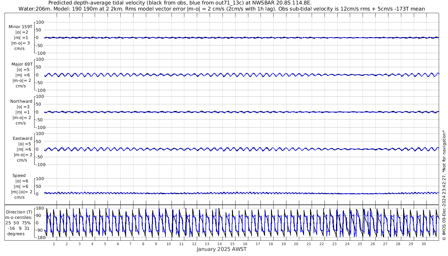448x256 pixels.
Task: Click the day 10 axis tick label
Action: pos(169,244)
